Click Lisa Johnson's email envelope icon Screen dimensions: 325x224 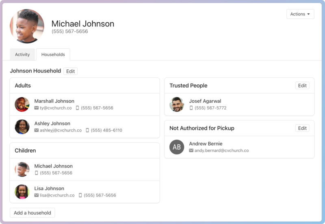click(37, 196)
